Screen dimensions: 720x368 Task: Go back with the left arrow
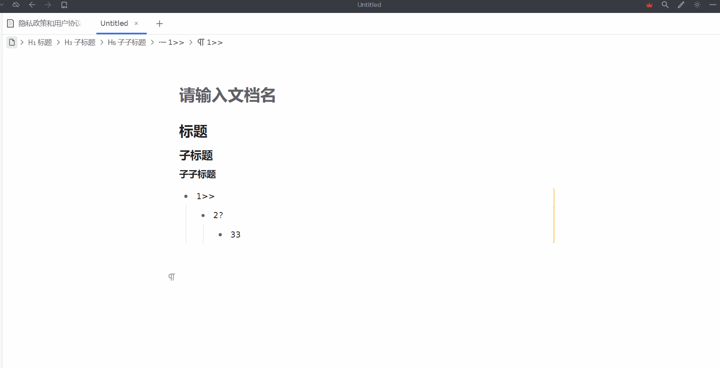(x=32, y=5)
